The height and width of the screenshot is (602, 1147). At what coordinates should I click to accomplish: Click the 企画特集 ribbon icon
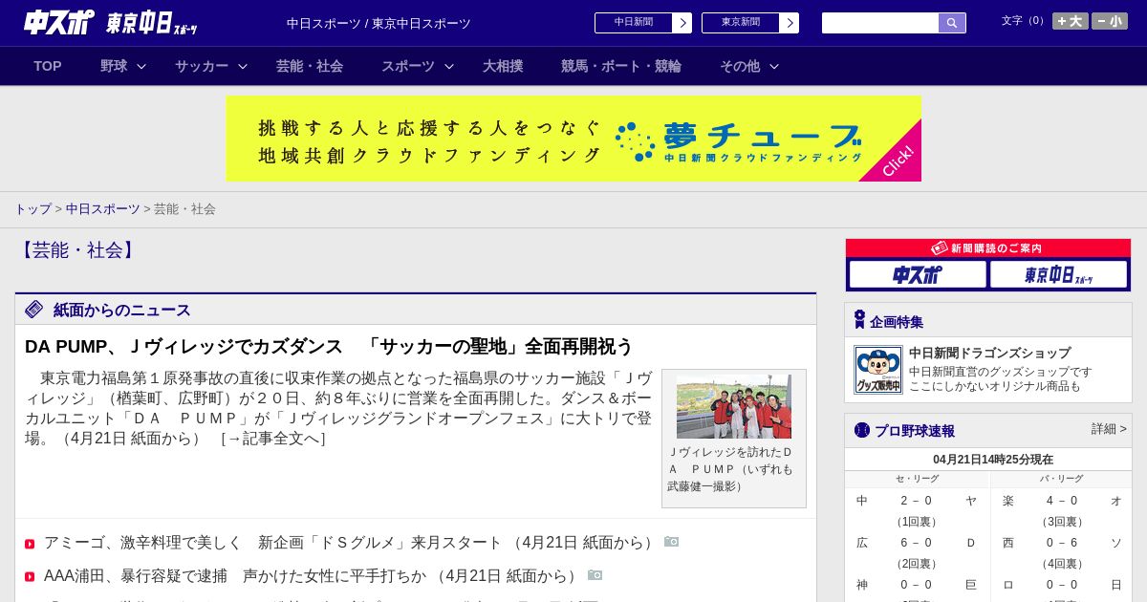tap(859, 320)
